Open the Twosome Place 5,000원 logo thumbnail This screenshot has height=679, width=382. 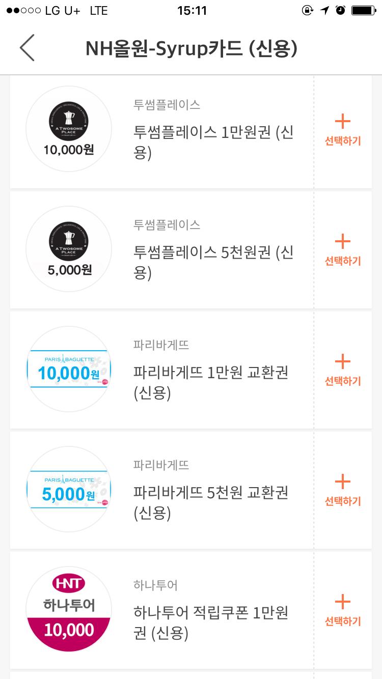69,249
